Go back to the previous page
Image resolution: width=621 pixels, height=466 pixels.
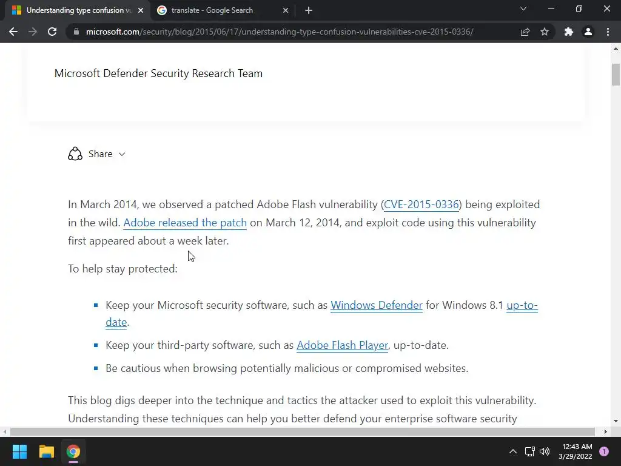[x=13, y=32]
